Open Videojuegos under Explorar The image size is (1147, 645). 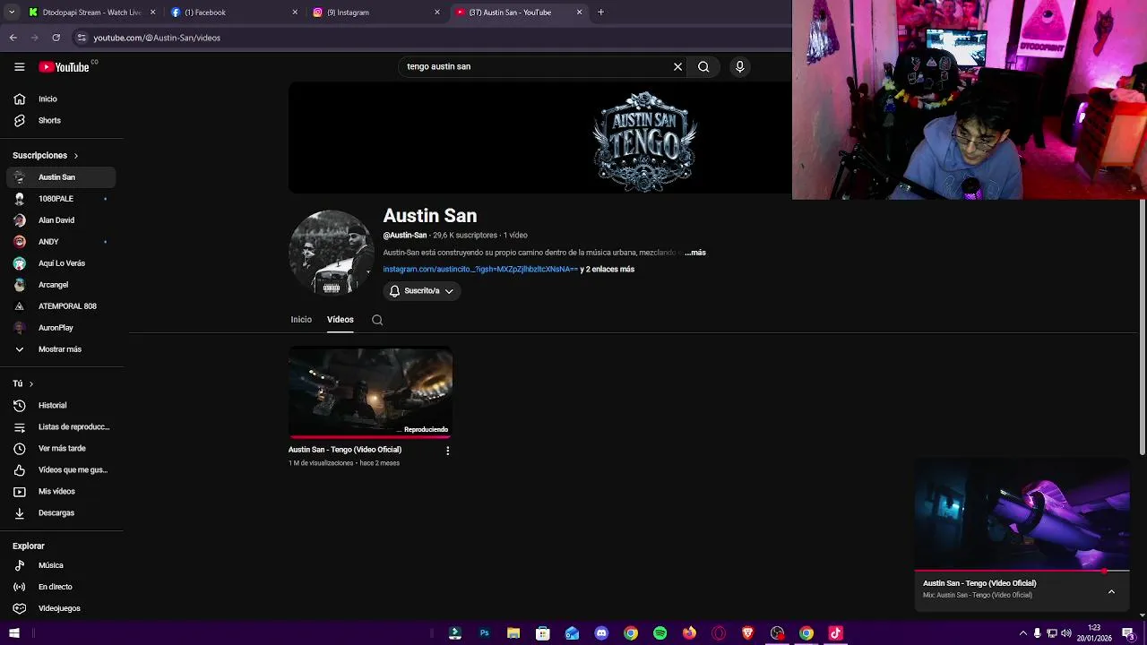pyautogui.click(x=61, y=608)
